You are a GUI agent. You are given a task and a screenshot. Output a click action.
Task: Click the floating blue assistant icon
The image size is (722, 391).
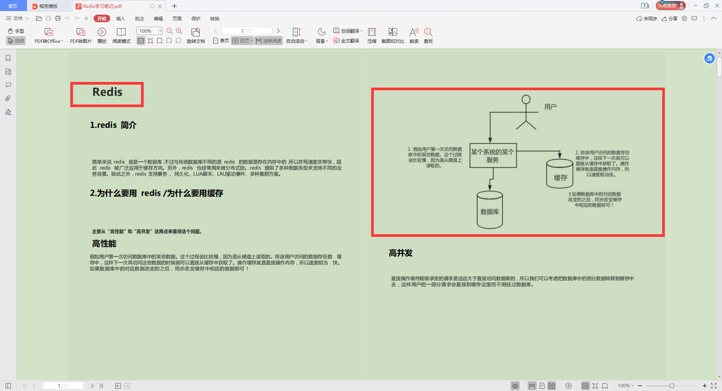[x=709, y=58]
